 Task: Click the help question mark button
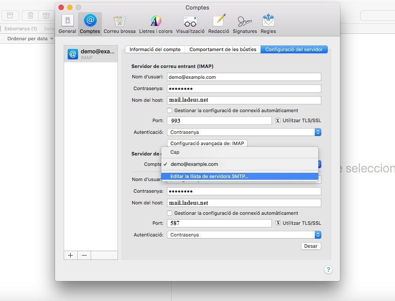click(328, 269)
